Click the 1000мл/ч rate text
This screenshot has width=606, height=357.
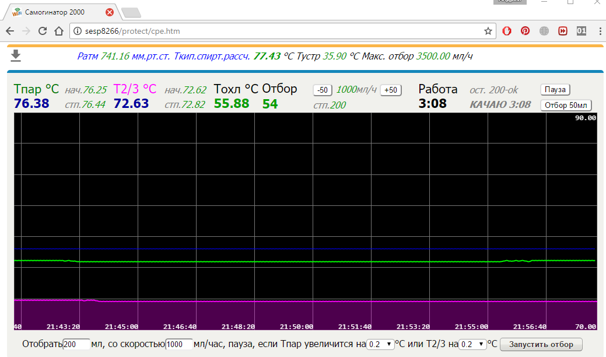[x=356, y=90]
